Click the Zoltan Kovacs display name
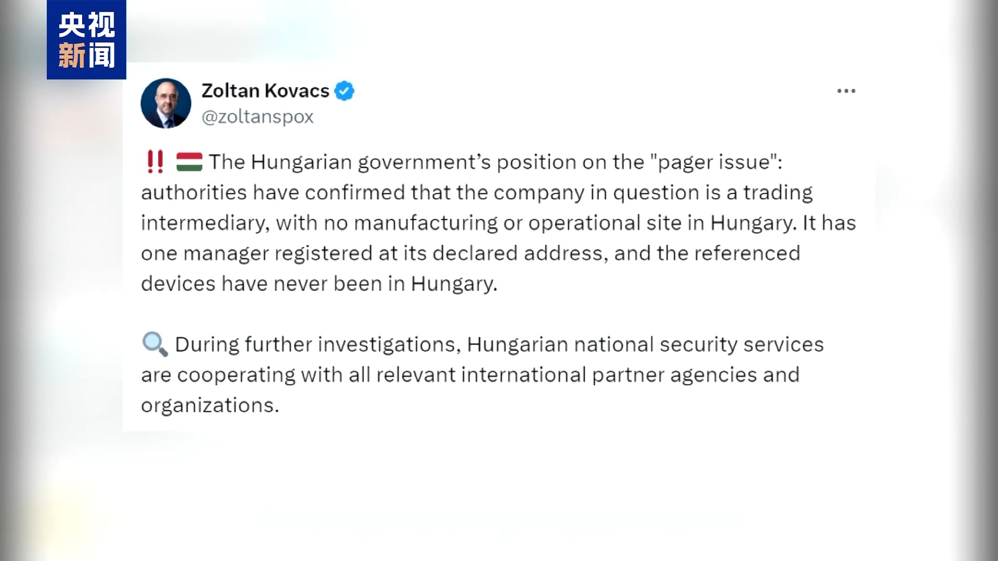The image size is (998, 561). pyautogui.click(x=265, y=91)
